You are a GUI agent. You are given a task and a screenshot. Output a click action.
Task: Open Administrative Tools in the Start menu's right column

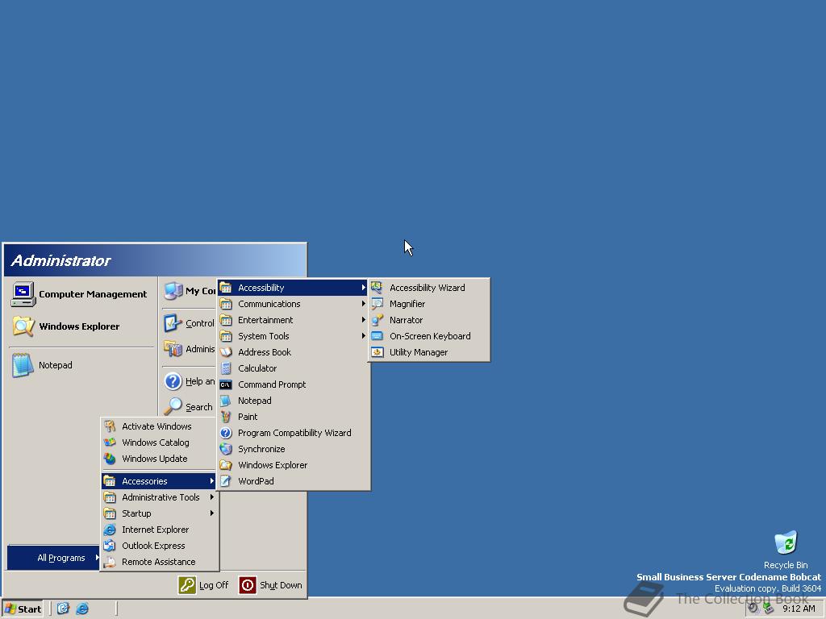click(x=189, y=348)
